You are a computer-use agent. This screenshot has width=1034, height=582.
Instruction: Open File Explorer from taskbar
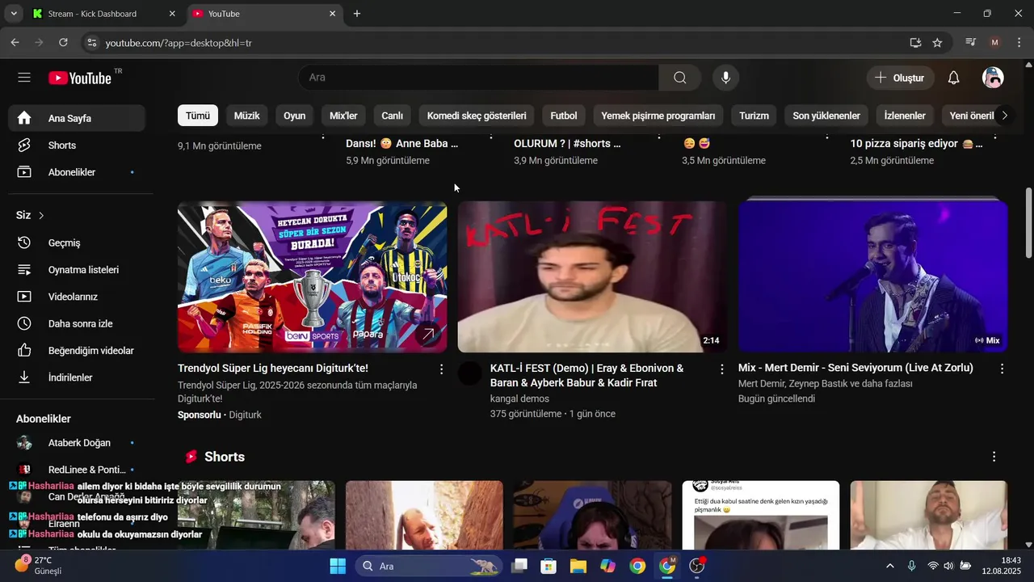point(578,566)
